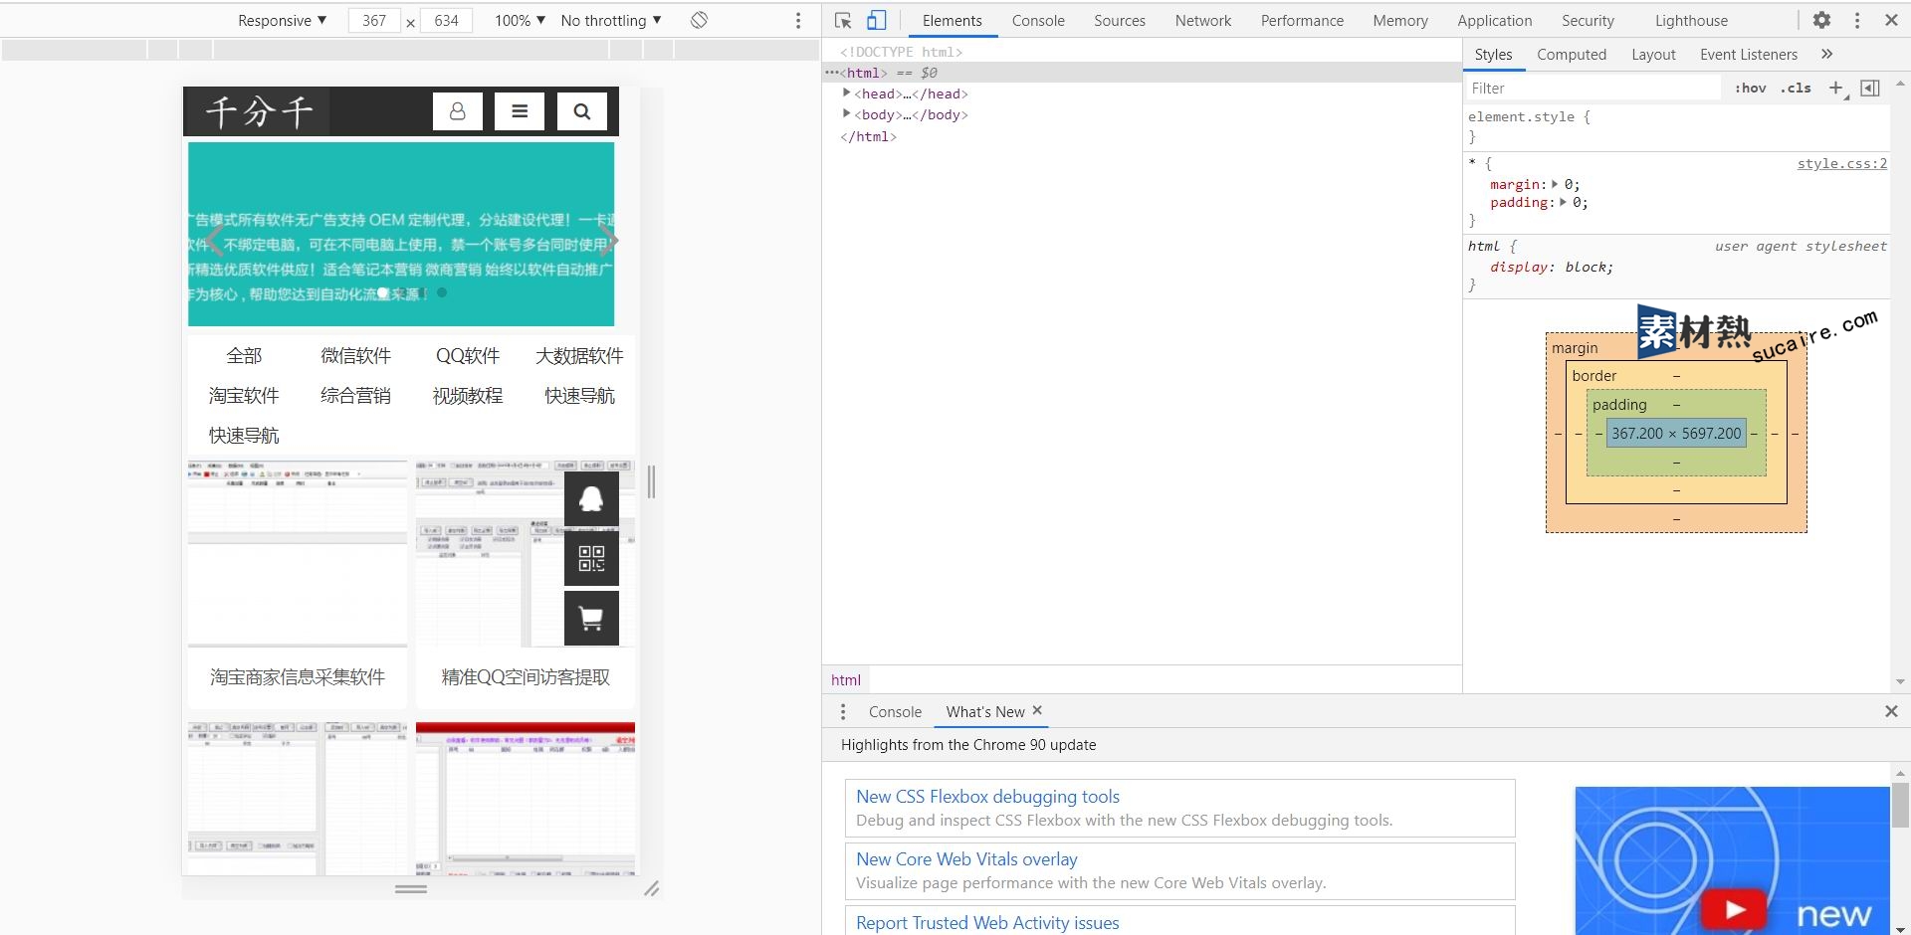Click the QQ软件 category link

(x=468, y=355)
